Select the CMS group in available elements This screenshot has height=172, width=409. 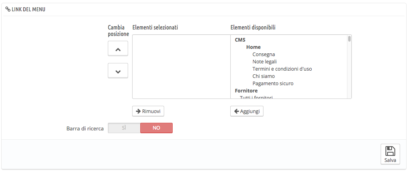pos(240,40)
